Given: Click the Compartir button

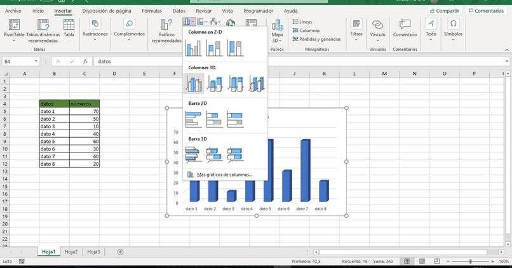Looking at the screenshot, I should click(443, 11).
